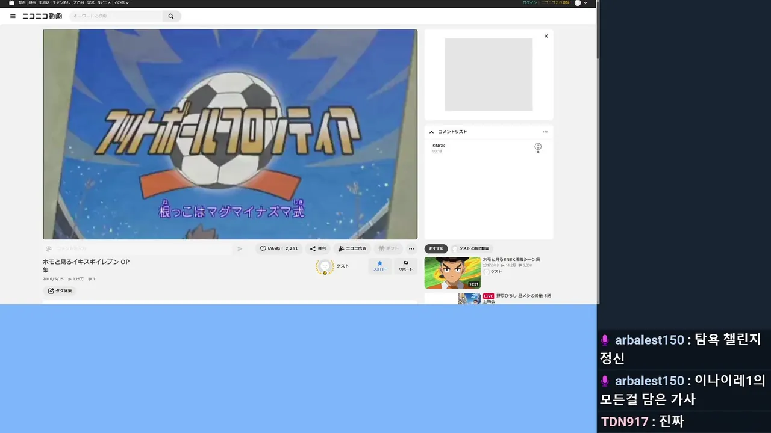Open the 静画 item in the top bar
The height and width of the screenshot is (433, 771).
(33, 3)
